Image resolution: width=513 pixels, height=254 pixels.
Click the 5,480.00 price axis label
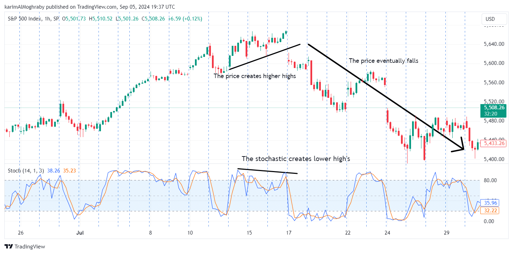(494, 121)
